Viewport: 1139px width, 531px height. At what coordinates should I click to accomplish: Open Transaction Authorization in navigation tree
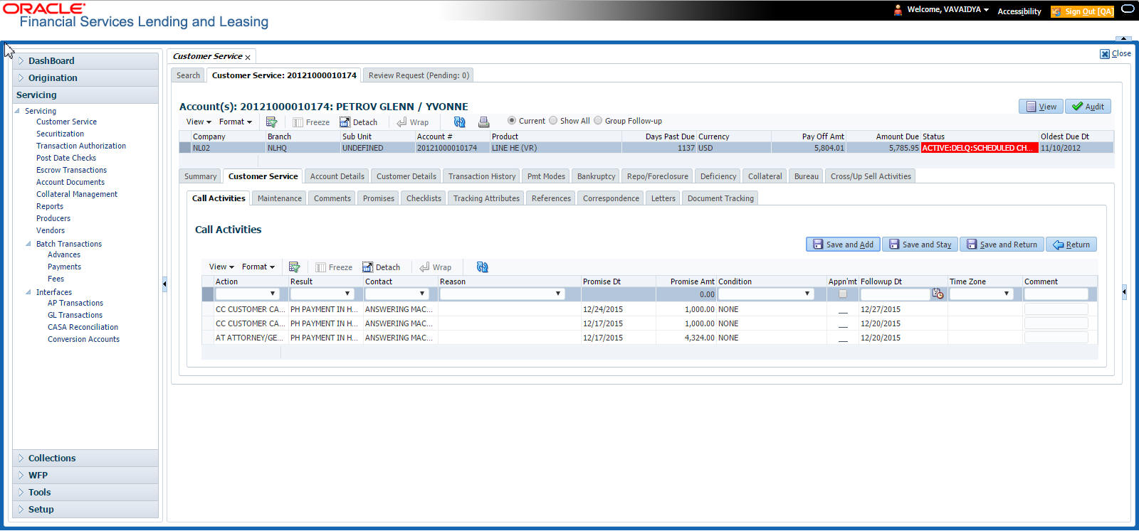pyautogui.click(x=81, y=146)
